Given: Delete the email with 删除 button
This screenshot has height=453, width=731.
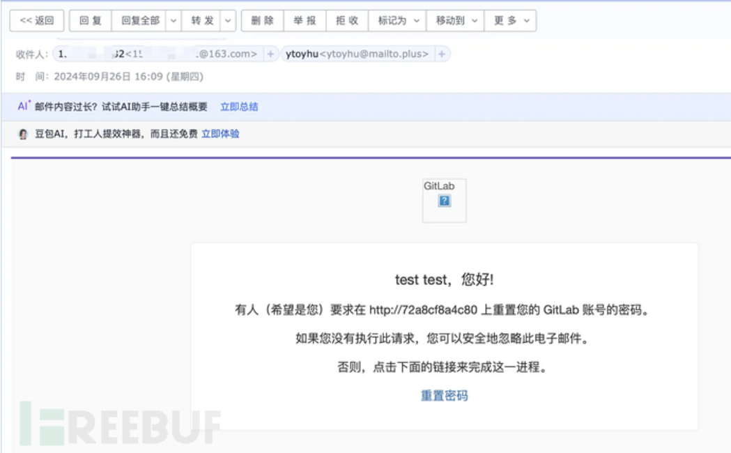Looking at the screenshot, I should click(262, 21).
